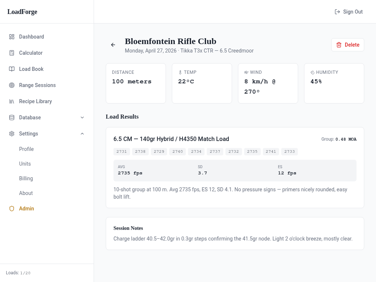376x282 pixels.
Task: Delete this range session
Action: 348,45
